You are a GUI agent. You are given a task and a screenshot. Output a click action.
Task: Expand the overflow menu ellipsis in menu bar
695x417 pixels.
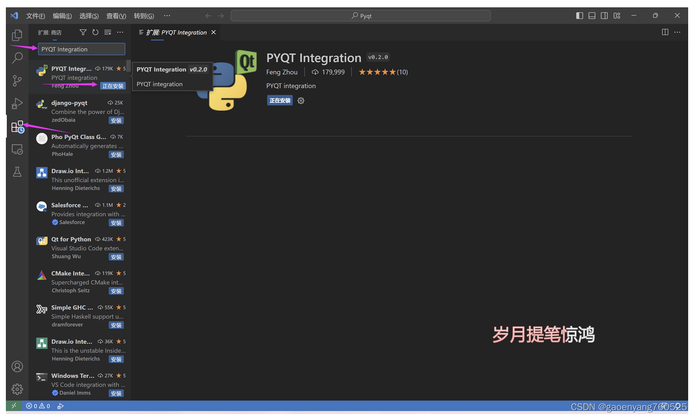pyautogui.click(x=167, y=16)
